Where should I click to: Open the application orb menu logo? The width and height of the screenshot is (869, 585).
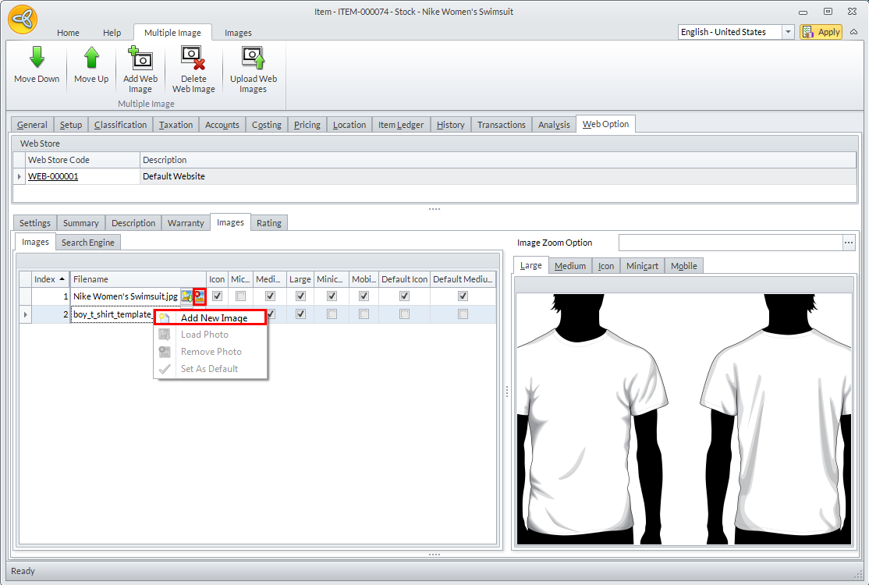click(23, 19)
